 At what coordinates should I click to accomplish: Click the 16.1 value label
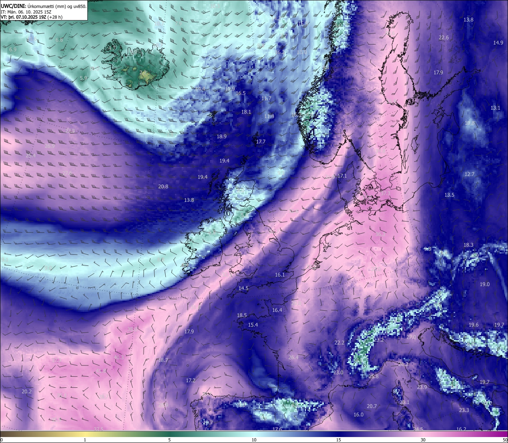[280, 275]
